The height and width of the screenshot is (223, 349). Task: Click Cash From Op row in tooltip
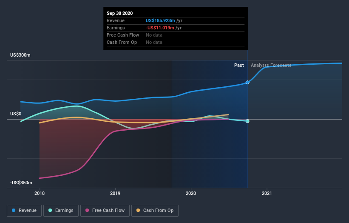[x=176, y=42]
